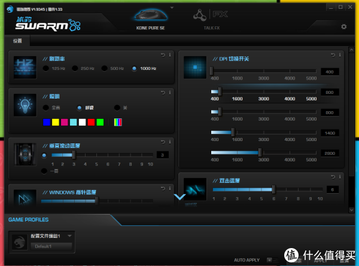Turn illumination off radio option
The image size is (359, 266).
(x=117, y=108)
